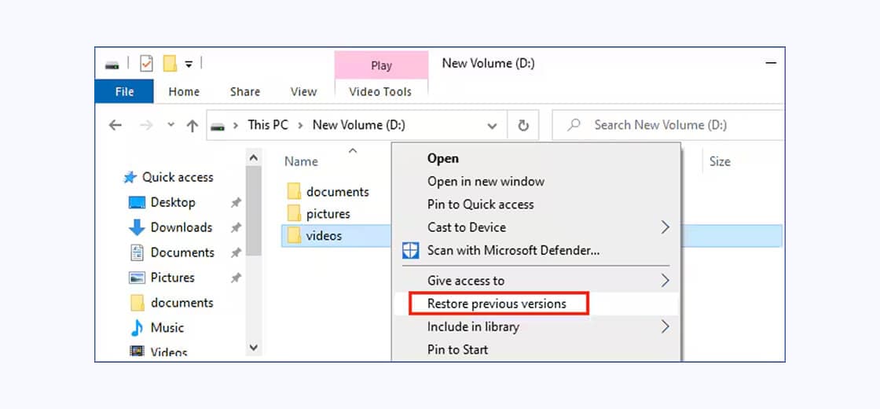Click the Desktop icon in sidebar

pyautogui.click(x=137, y=203)
